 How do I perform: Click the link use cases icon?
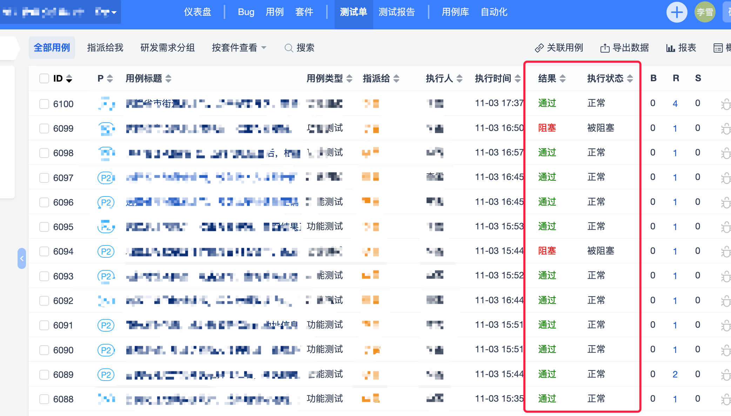tap(539, 48)
